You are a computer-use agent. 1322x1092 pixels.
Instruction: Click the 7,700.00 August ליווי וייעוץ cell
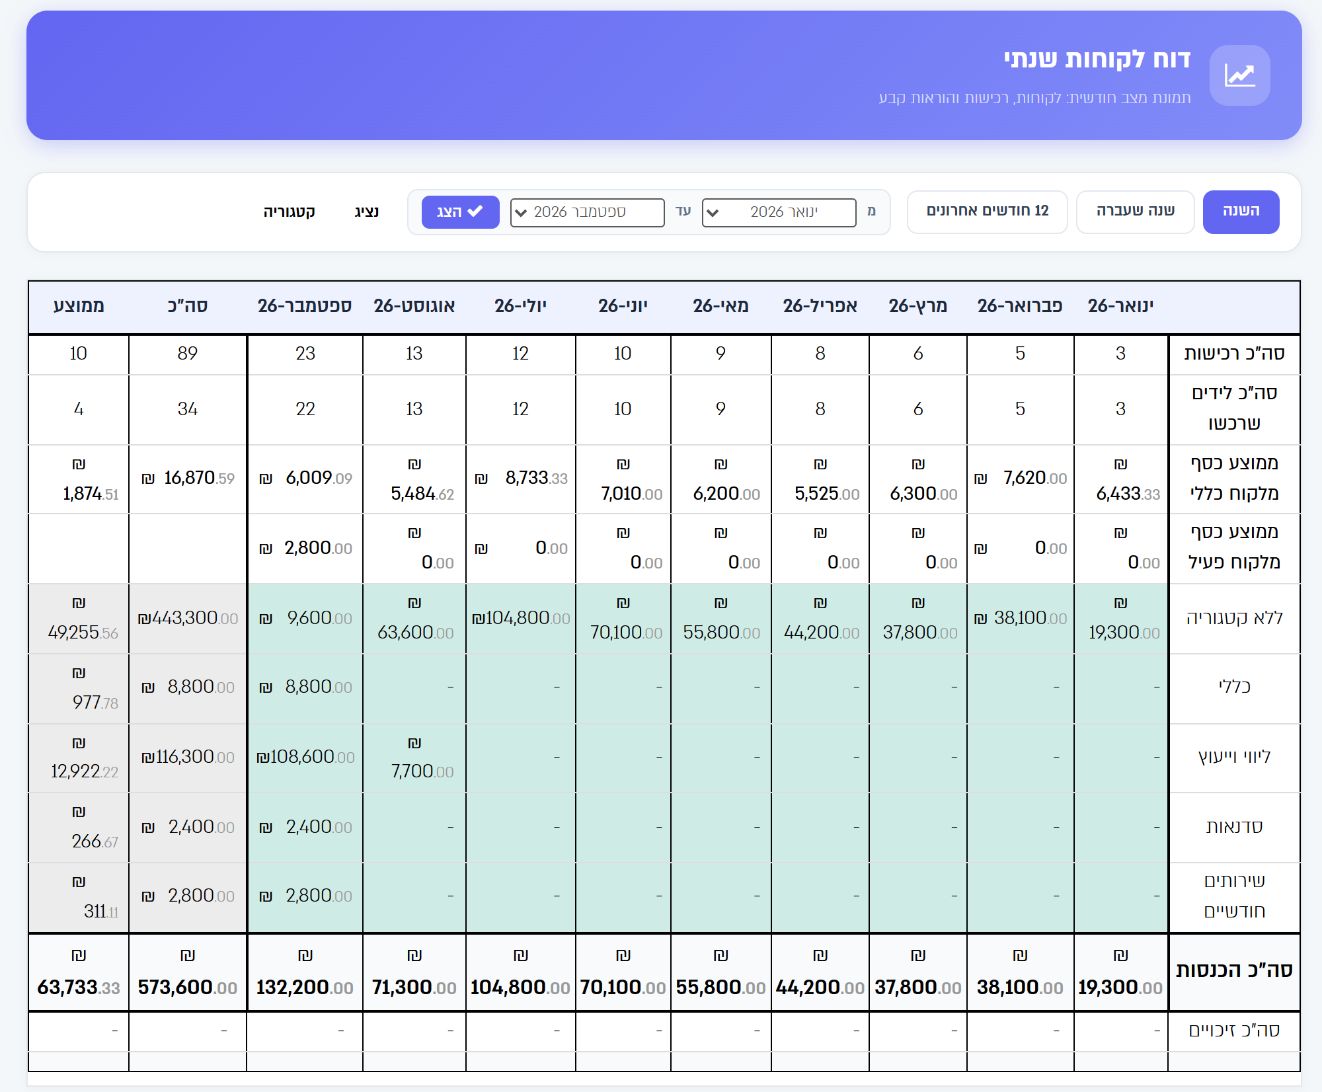414,757
